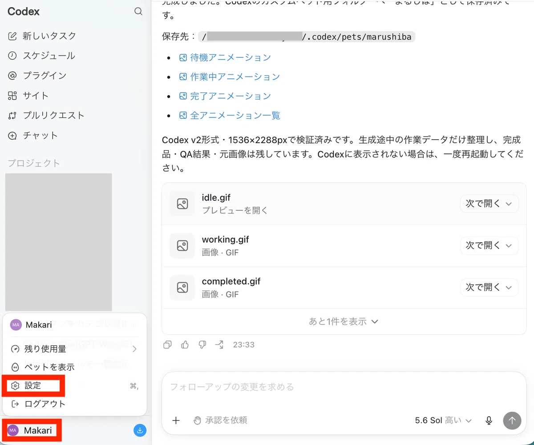Open 次で開く dropdown for completed.gif

pos(489,287)
